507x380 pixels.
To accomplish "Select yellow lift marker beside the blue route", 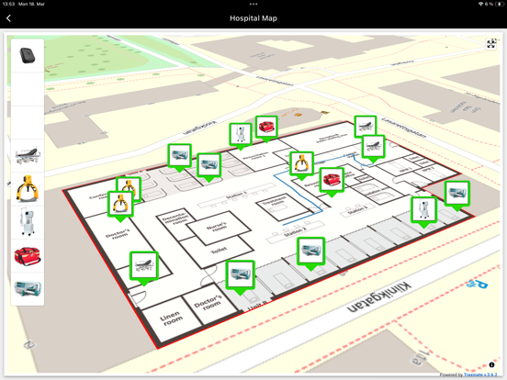I will (x=301, y=163).
